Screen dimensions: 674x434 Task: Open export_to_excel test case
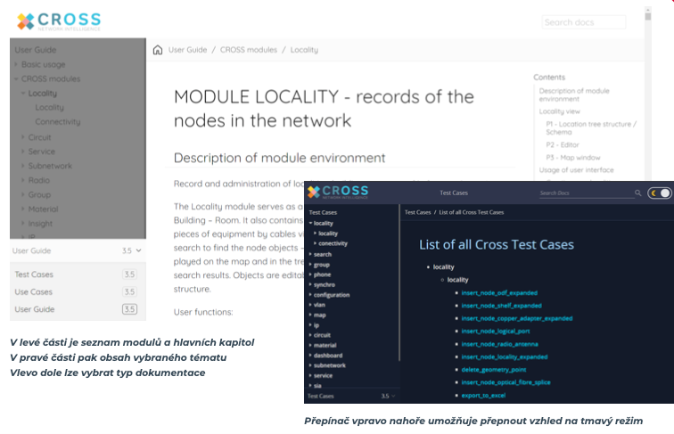pos(483,396)
